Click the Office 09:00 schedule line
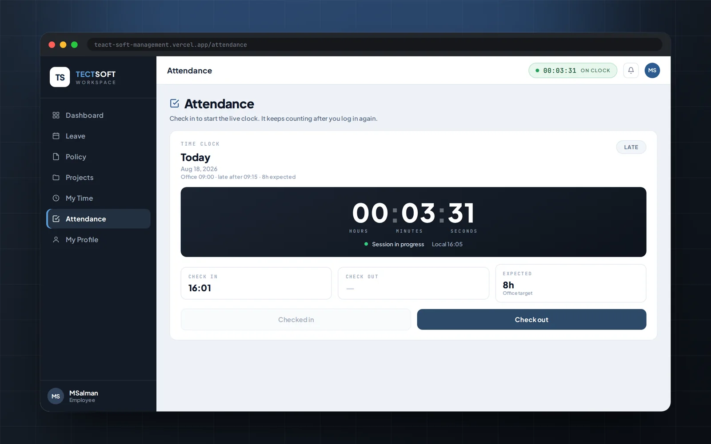 click(238, 177)
